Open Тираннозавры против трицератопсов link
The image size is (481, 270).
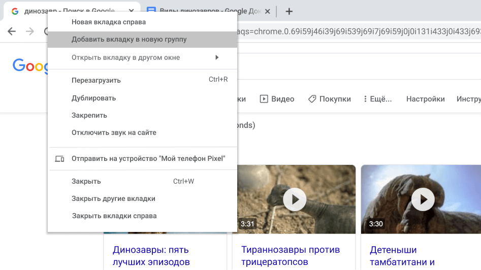[x=291, y=256]
